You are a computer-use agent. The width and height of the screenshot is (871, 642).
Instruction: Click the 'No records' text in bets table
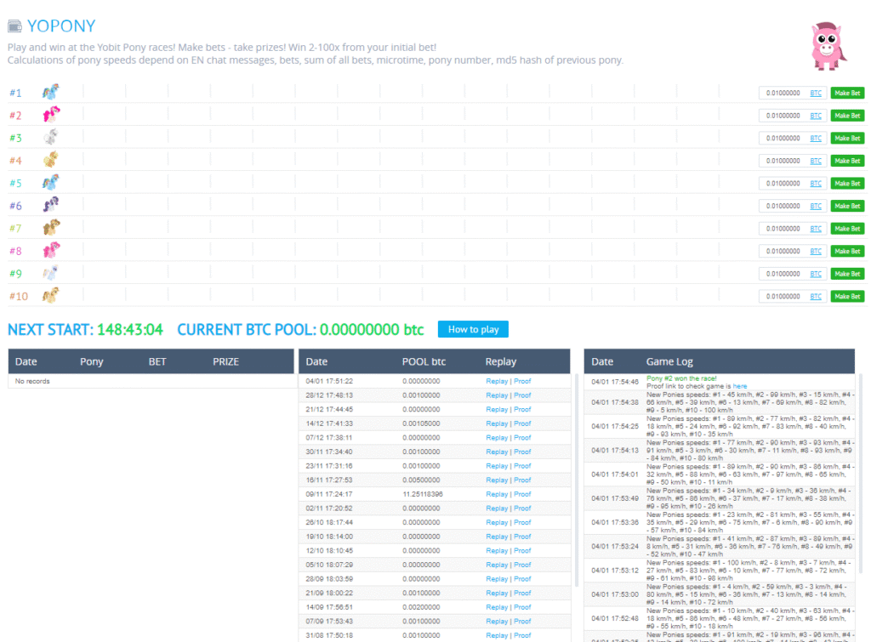(x=32, y=382)
